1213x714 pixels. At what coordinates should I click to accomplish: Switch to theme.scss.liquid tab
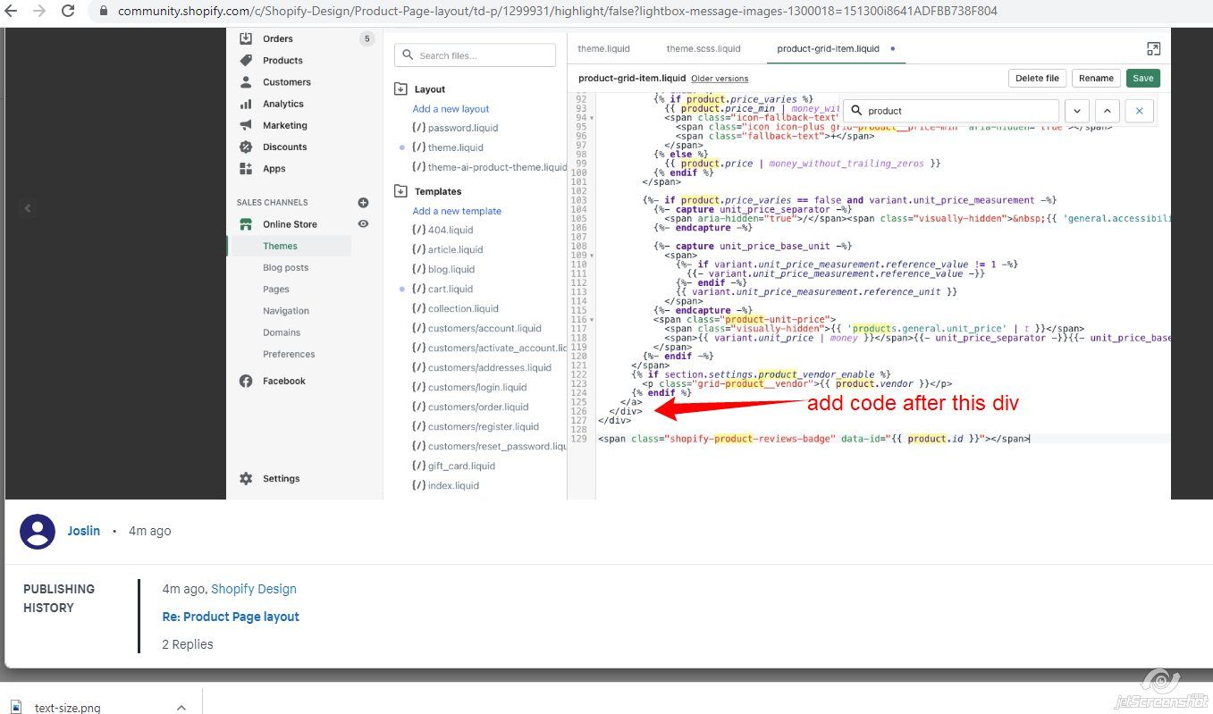703,48
